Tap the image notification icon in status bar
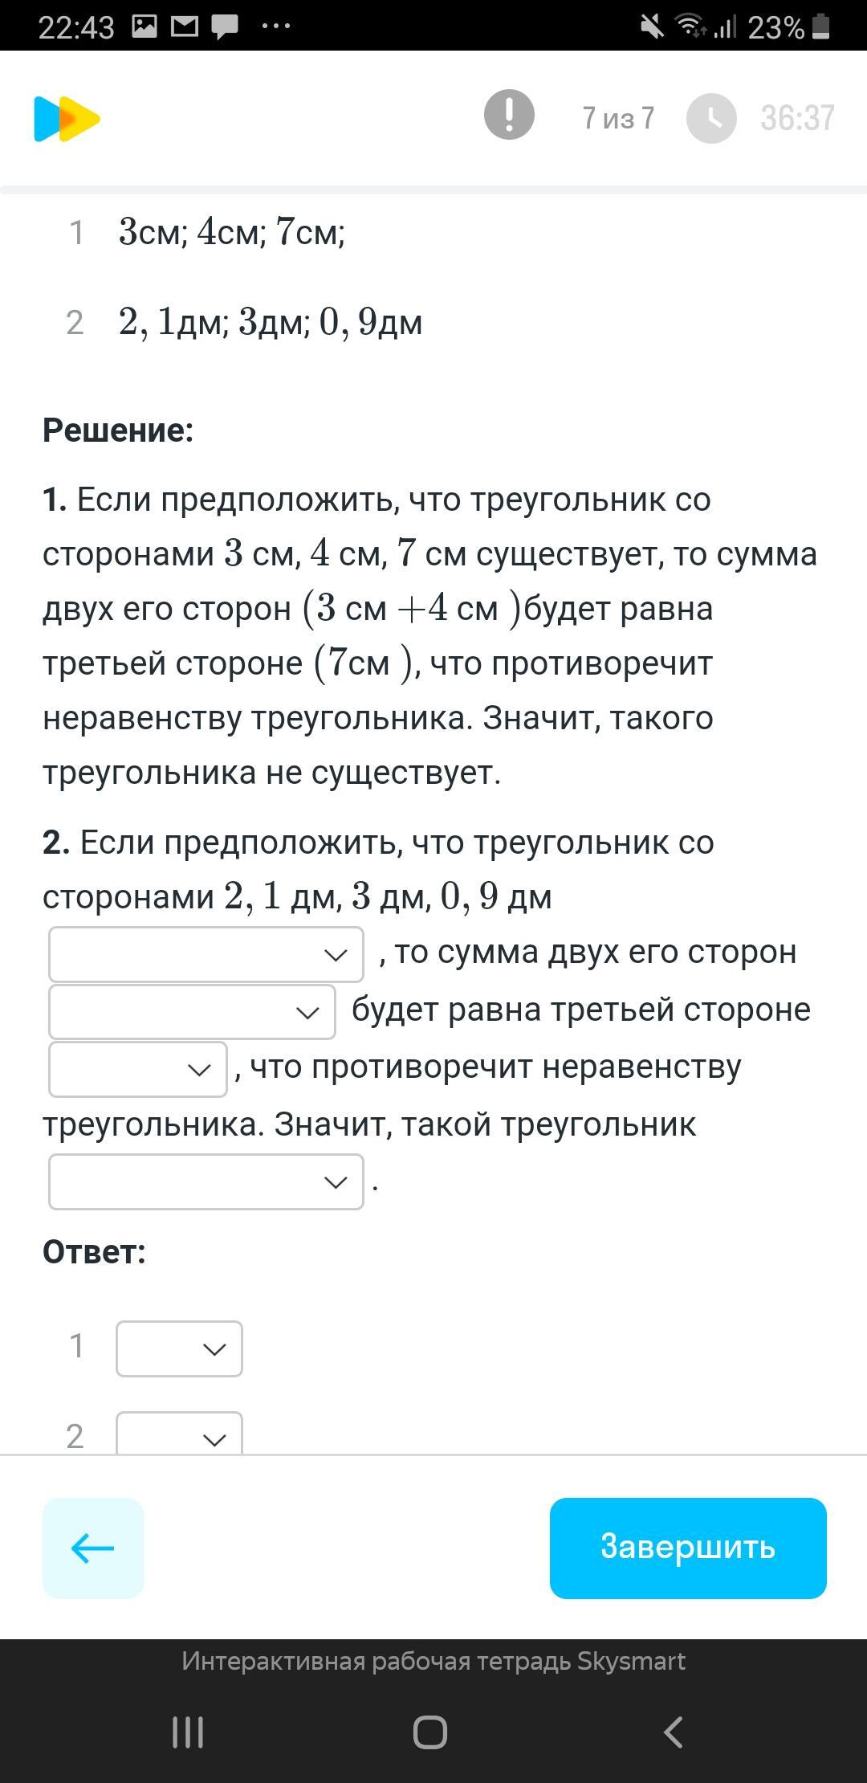Image resolution: width=867 pixels, height=1783 pixels. (144, 27)
